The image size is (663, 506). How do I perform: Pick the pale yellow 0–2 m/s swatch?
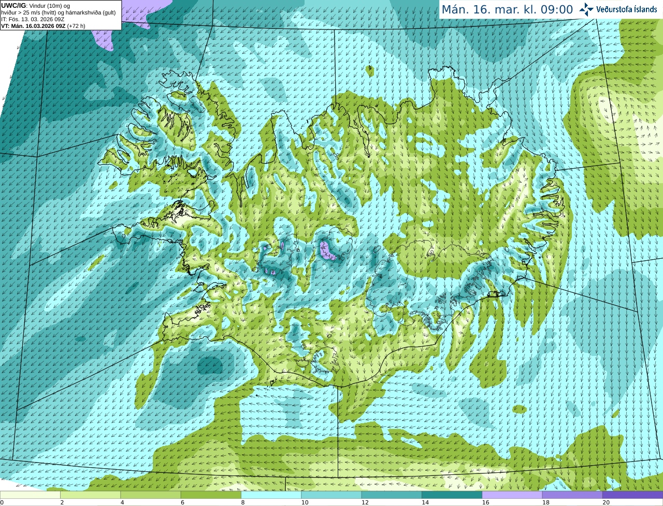[30, 495]
